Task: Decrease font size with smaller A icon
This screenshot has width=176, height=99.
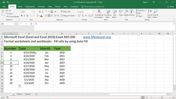Action: tap(43, 12)
